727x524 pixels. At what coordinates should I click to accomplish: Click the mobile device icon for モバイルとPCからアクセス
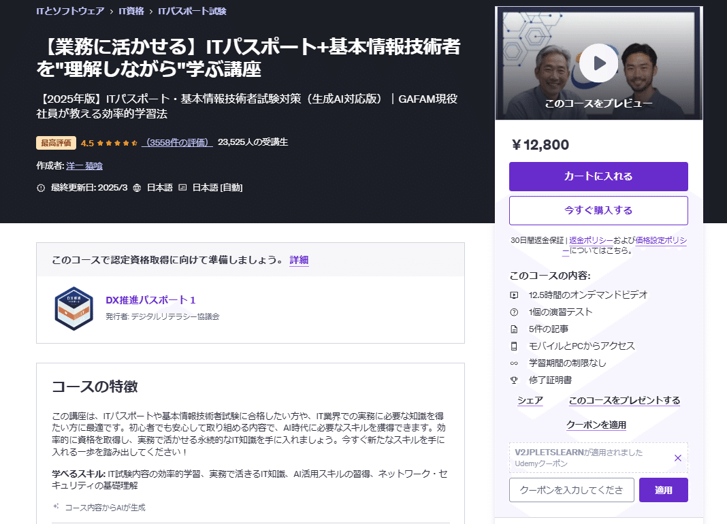[514, 346]
